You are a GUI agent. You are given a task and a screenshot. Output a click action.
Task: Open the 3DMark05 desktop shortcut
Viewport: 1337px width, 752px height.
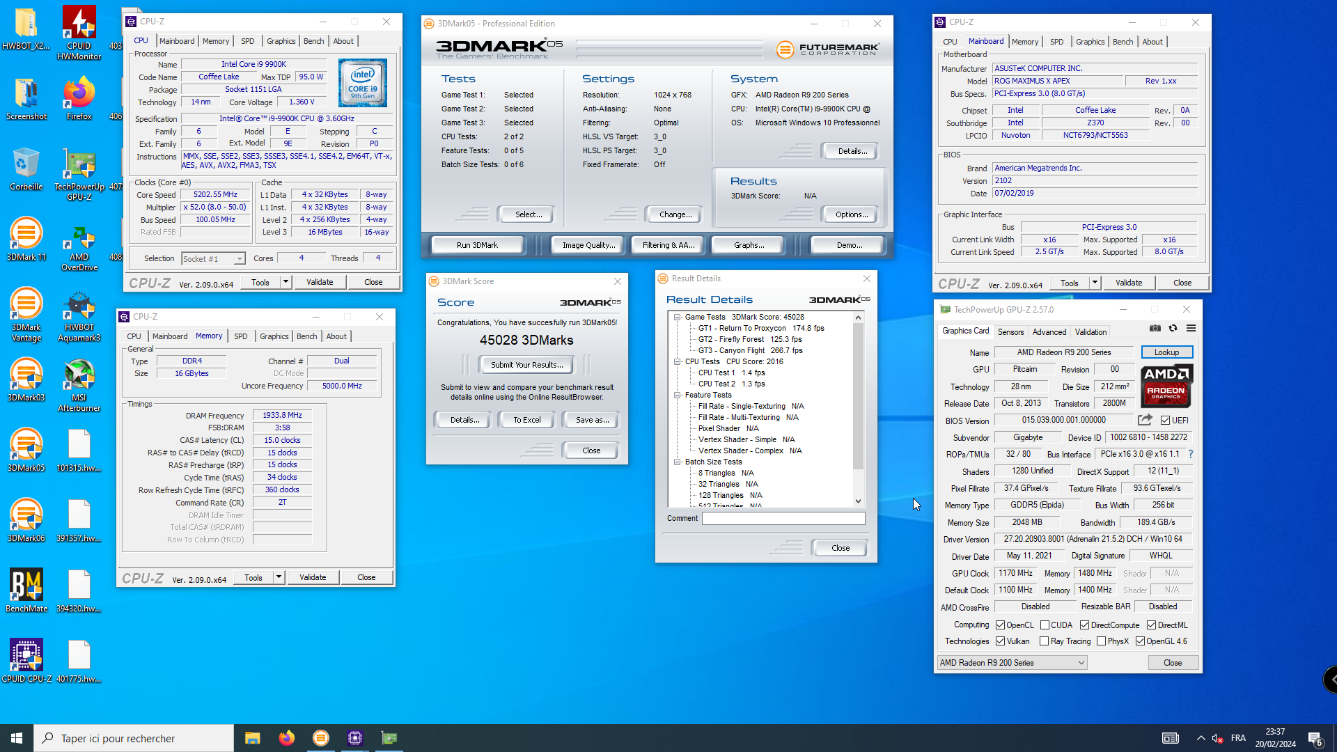[26, 451]
